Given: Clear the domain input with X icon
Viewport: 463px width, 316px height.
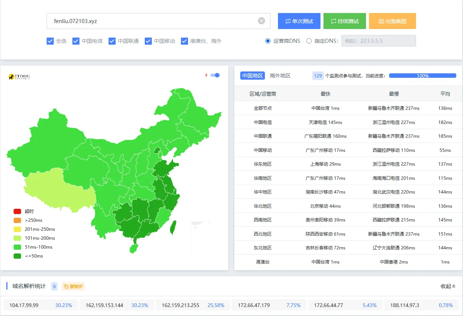Looking at the screenshot, I should (x=262, y=21).
